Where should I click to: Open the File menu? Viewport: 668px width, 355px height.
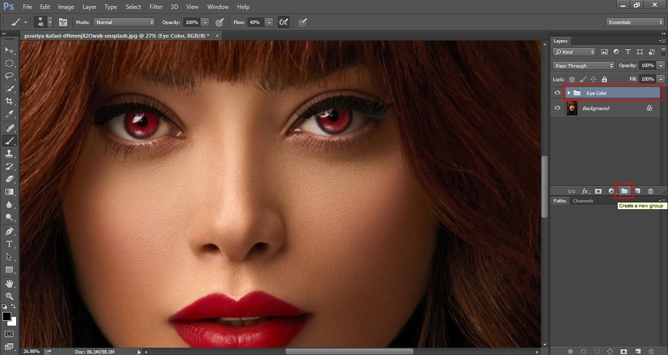[x=27, y=7]
